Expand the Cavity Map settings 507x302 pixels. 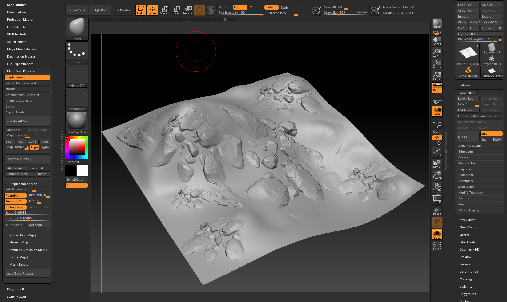click(x=18, y=257)
